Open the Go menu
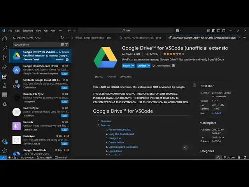Screen dimensions: 249x187 click(x=46, y=30)
